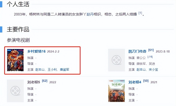The image size is (176, 106).
Task: Click the 刘老根5 title text
Action: point(34,82)
